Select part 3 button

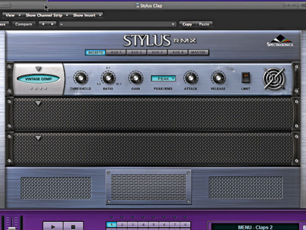[x=133, y=225]
